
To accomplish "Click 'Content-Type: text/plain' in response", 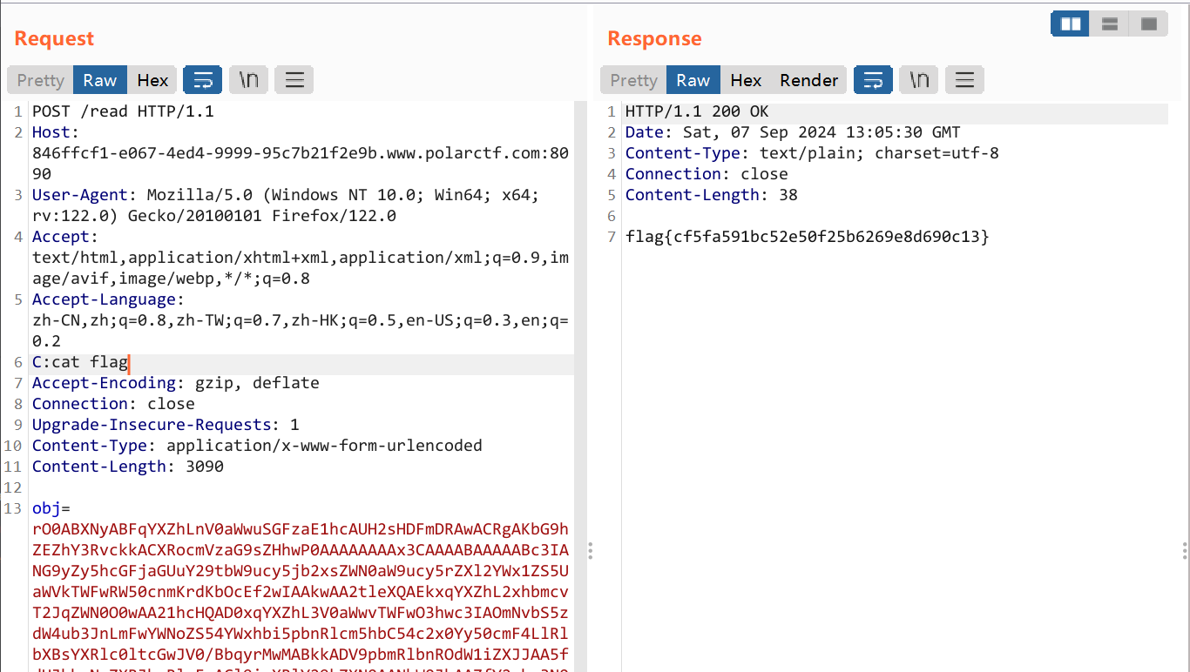I will pos(812,153).
